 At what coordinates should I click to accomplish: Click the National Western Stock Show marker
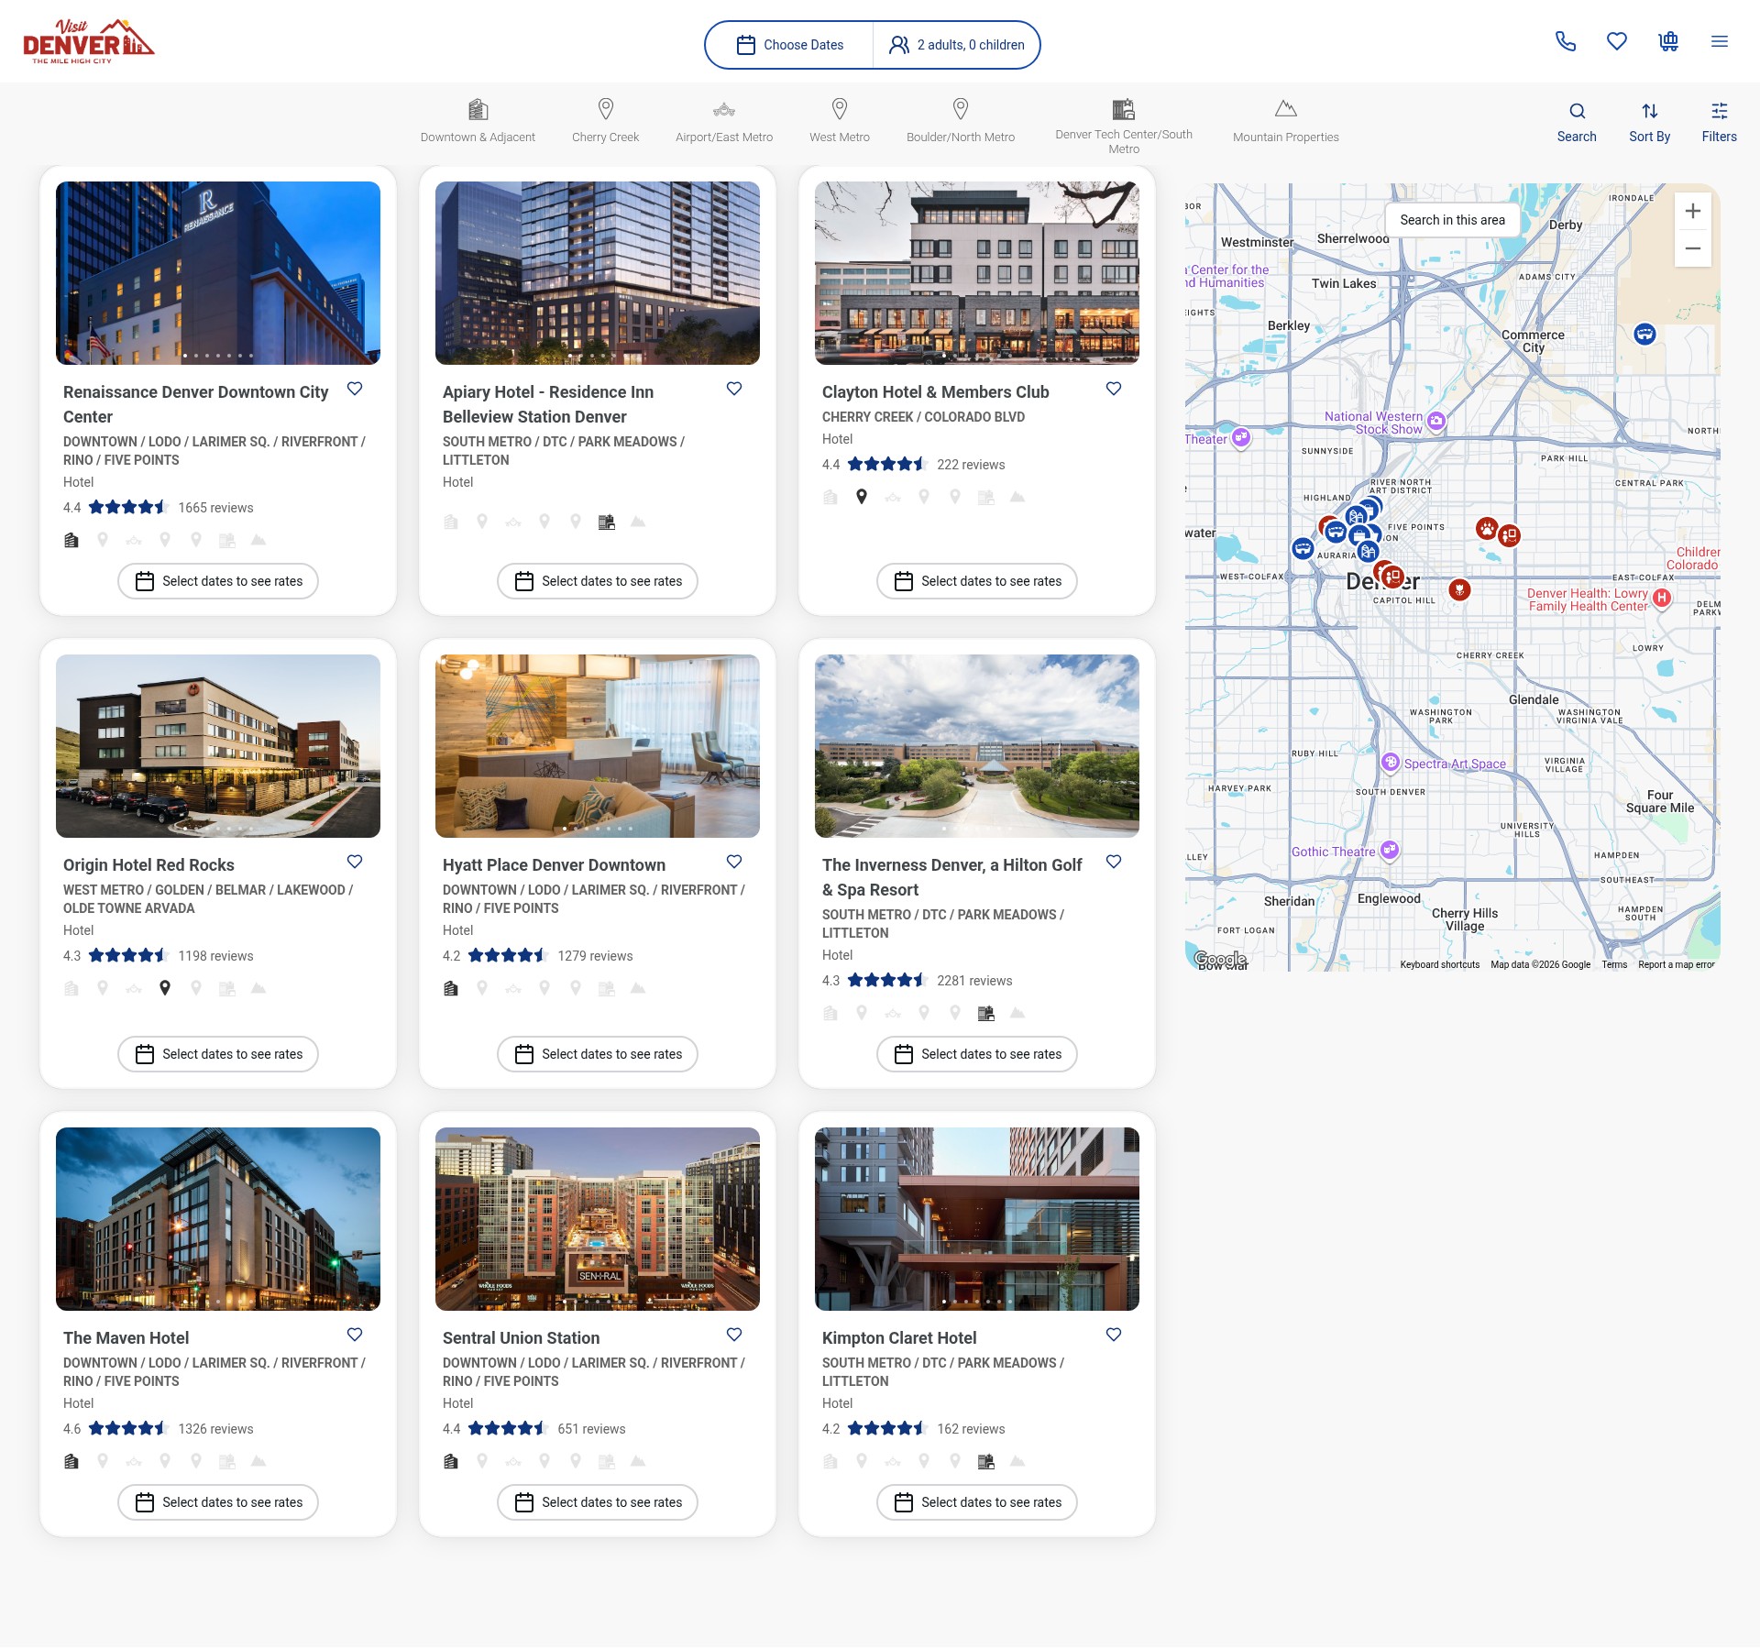[1436, 422]
